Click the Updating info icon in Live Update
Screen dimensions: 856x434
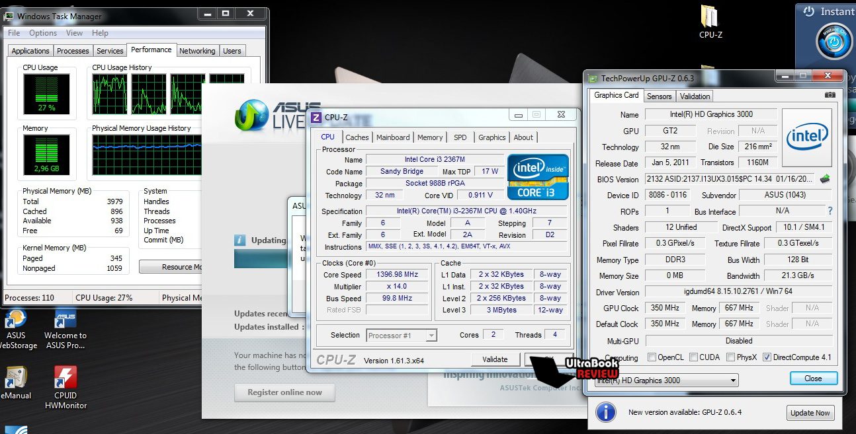point(240,240)
